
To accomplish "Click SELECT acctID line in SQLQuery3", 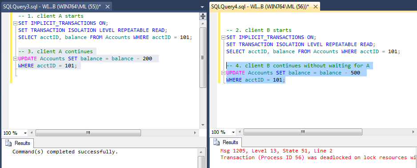I will coord(105,37).
